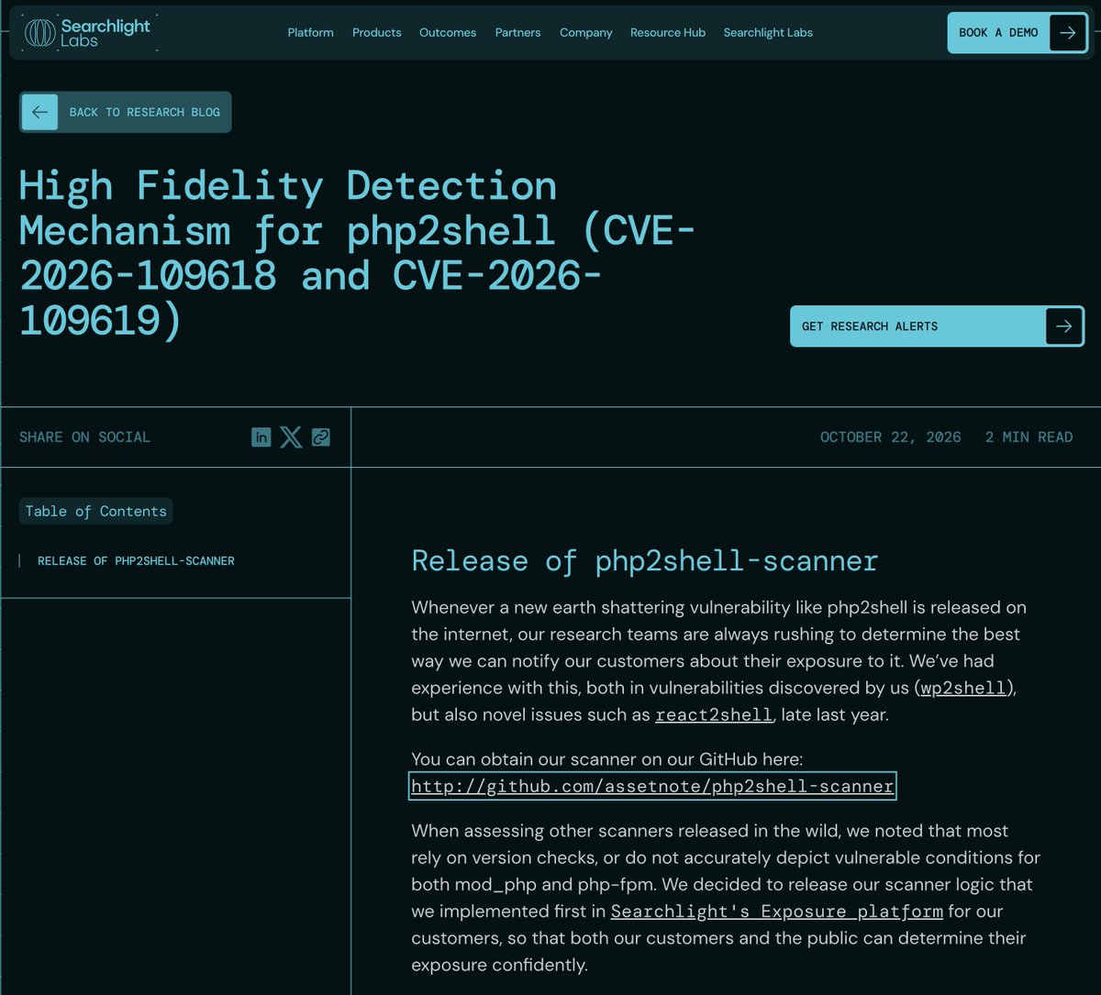Go BACK TO RESEARCH BLOG

pos(126,112)
